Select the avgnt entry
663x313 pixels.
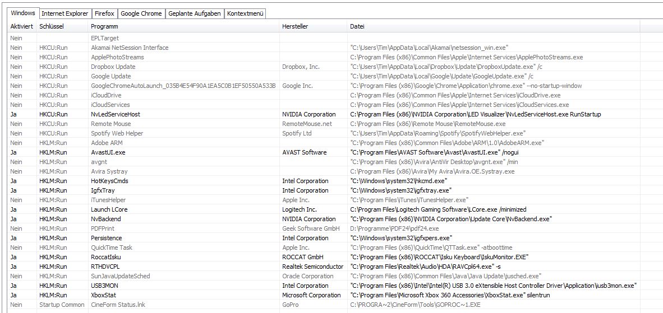coord(98,162)
